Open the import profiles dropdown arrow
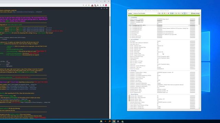 pyautogui.click(x=180, y=13)
